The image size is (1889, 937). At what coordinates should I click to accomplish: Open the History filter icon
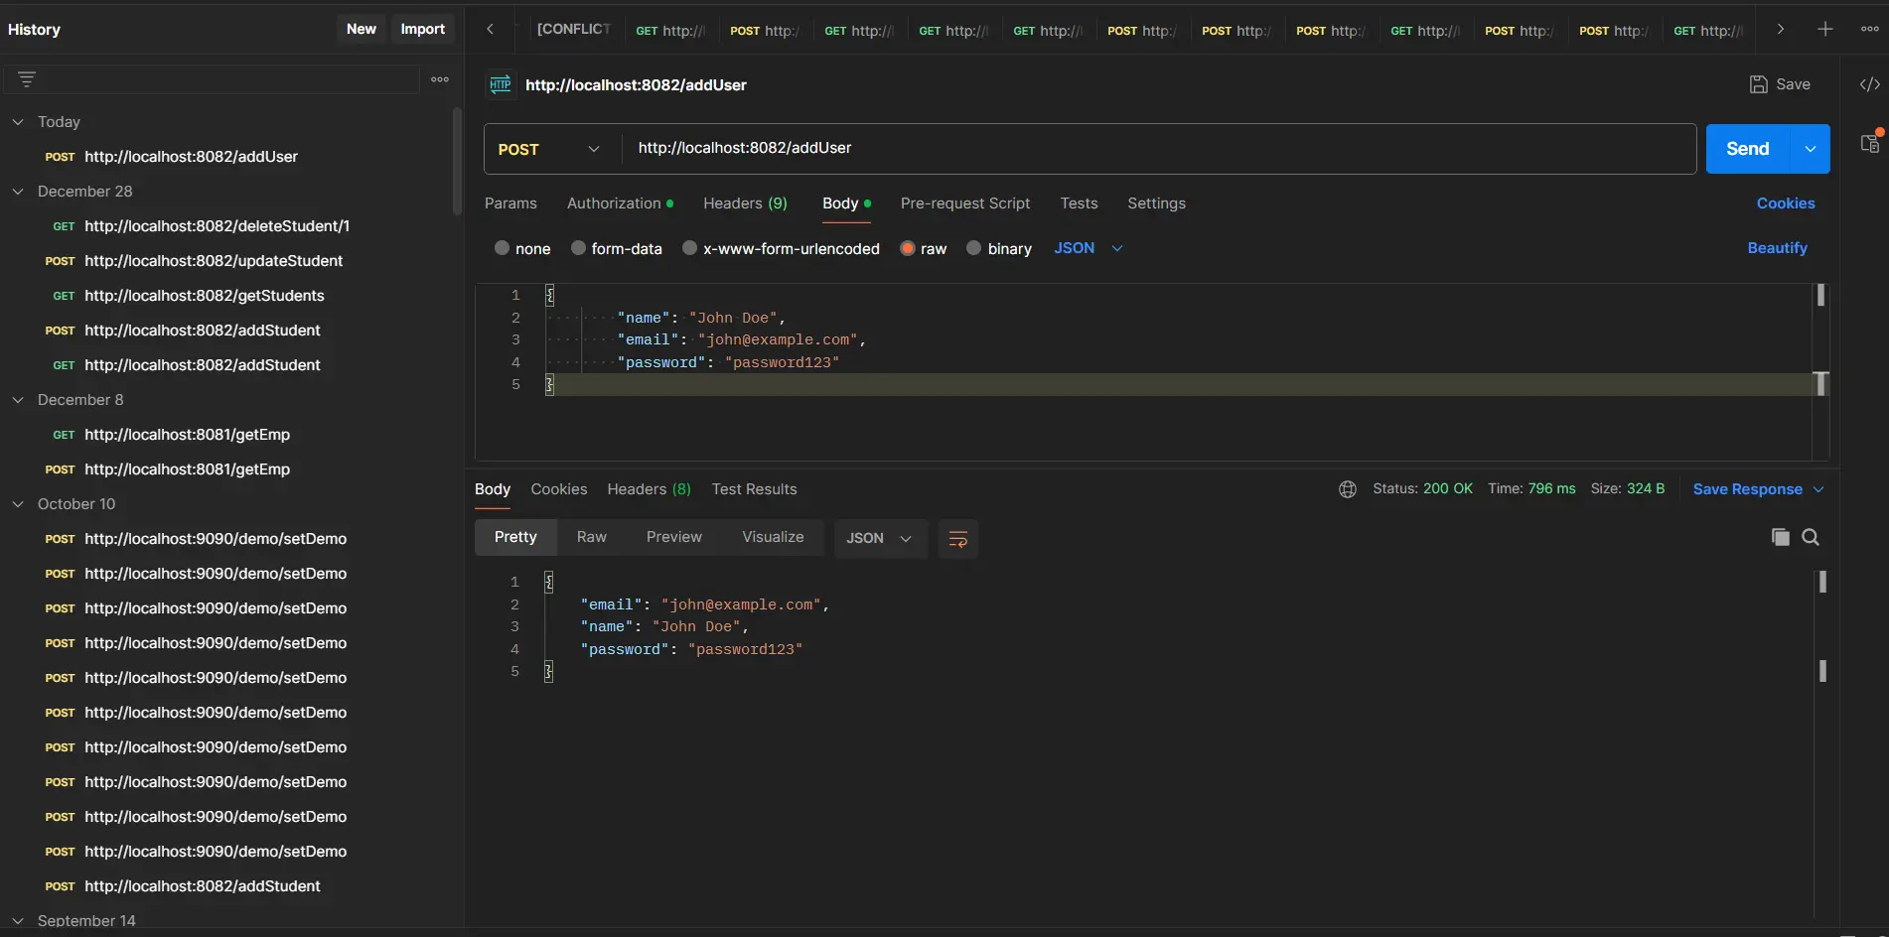coord(26,78)
